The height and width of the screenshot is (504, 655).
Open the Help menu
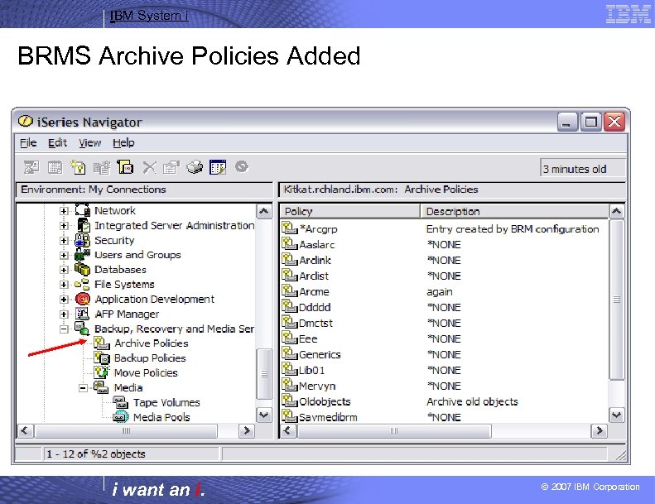point(123,143)
